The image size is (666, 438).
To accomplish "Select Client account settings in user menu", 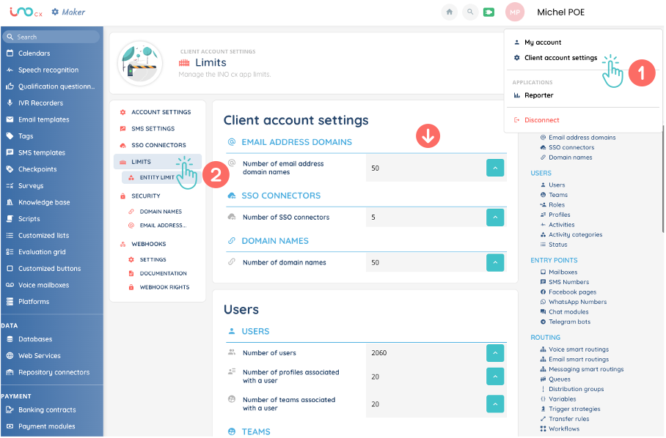I will click(560, 58).
